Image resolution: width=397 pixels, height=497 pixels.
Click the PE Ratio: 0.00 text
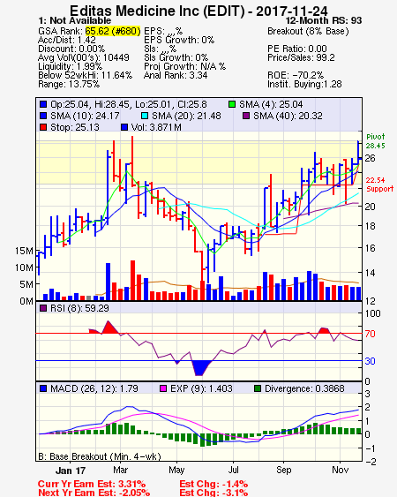[x=297, y=49]
